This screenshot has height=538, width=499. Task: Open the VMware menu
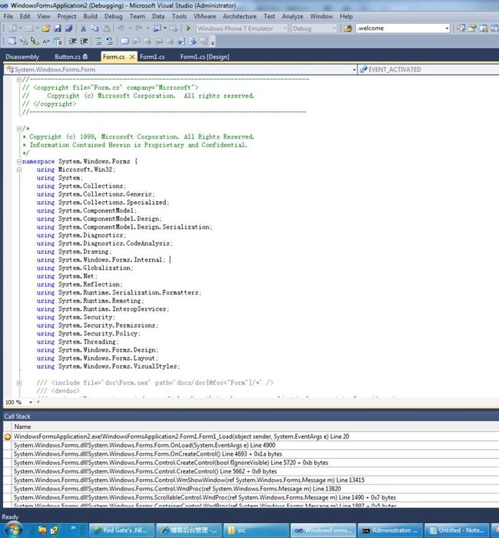coord(205,16)
